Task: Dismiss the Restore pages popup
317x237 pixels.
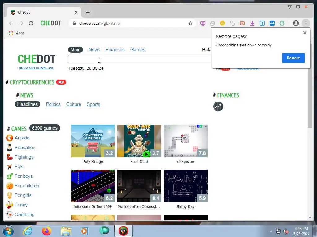Action: point(305,33)
